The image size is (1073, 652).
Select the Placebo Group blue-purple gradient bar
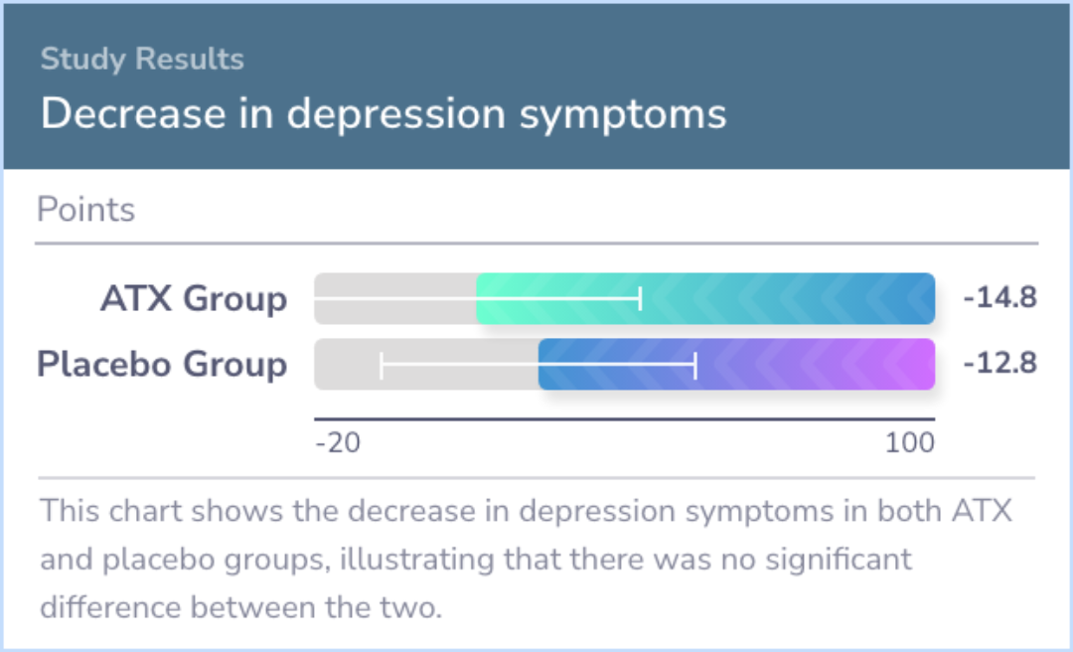tap(736, 365)
